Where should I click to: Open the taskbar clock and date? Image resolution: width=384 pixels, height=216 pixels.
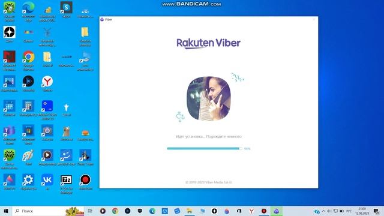point(362,211)
